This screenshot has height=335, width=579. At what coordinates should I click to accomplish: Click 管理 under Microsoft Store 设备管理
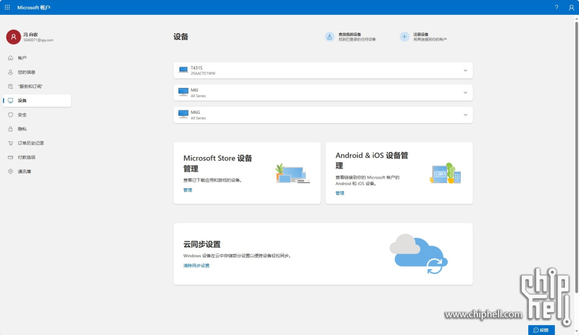tap(188, 190)
